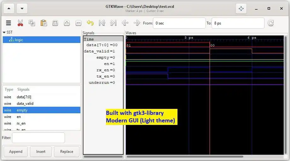Click the 00 value on data waveform
Screen dimensions: 290x161
click(212, 45)
